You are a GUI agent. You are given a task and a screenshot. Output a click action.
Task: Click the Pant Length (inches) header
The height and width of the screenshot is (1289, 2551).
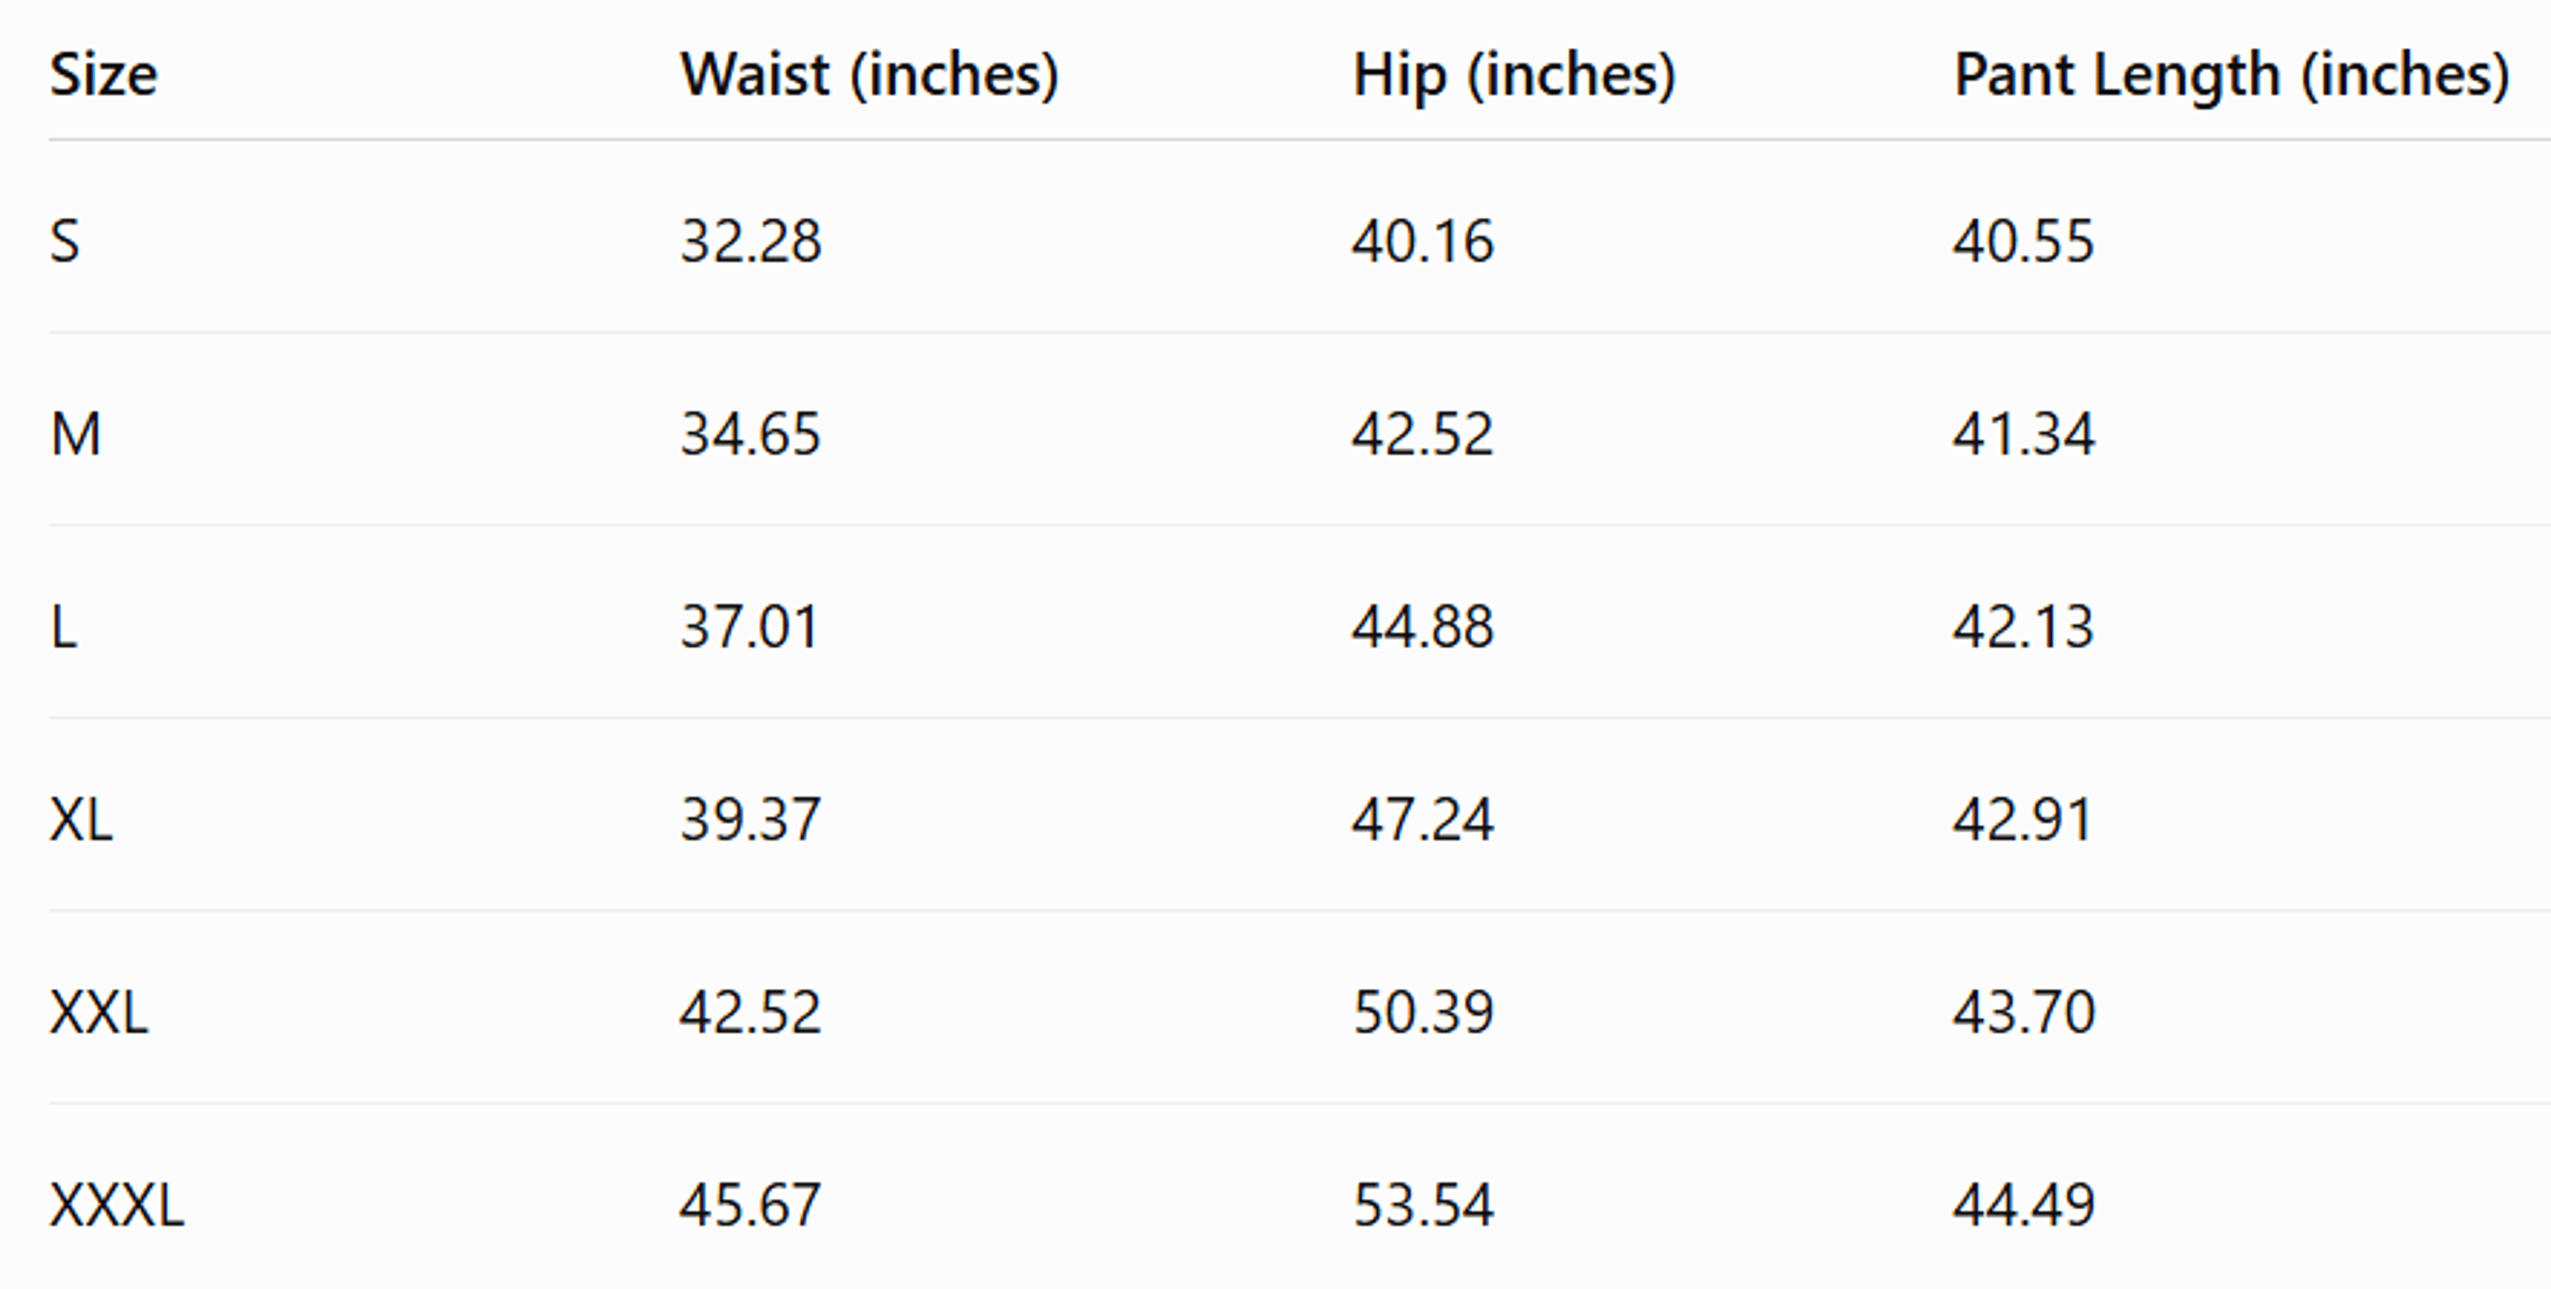coord(2231,75)
